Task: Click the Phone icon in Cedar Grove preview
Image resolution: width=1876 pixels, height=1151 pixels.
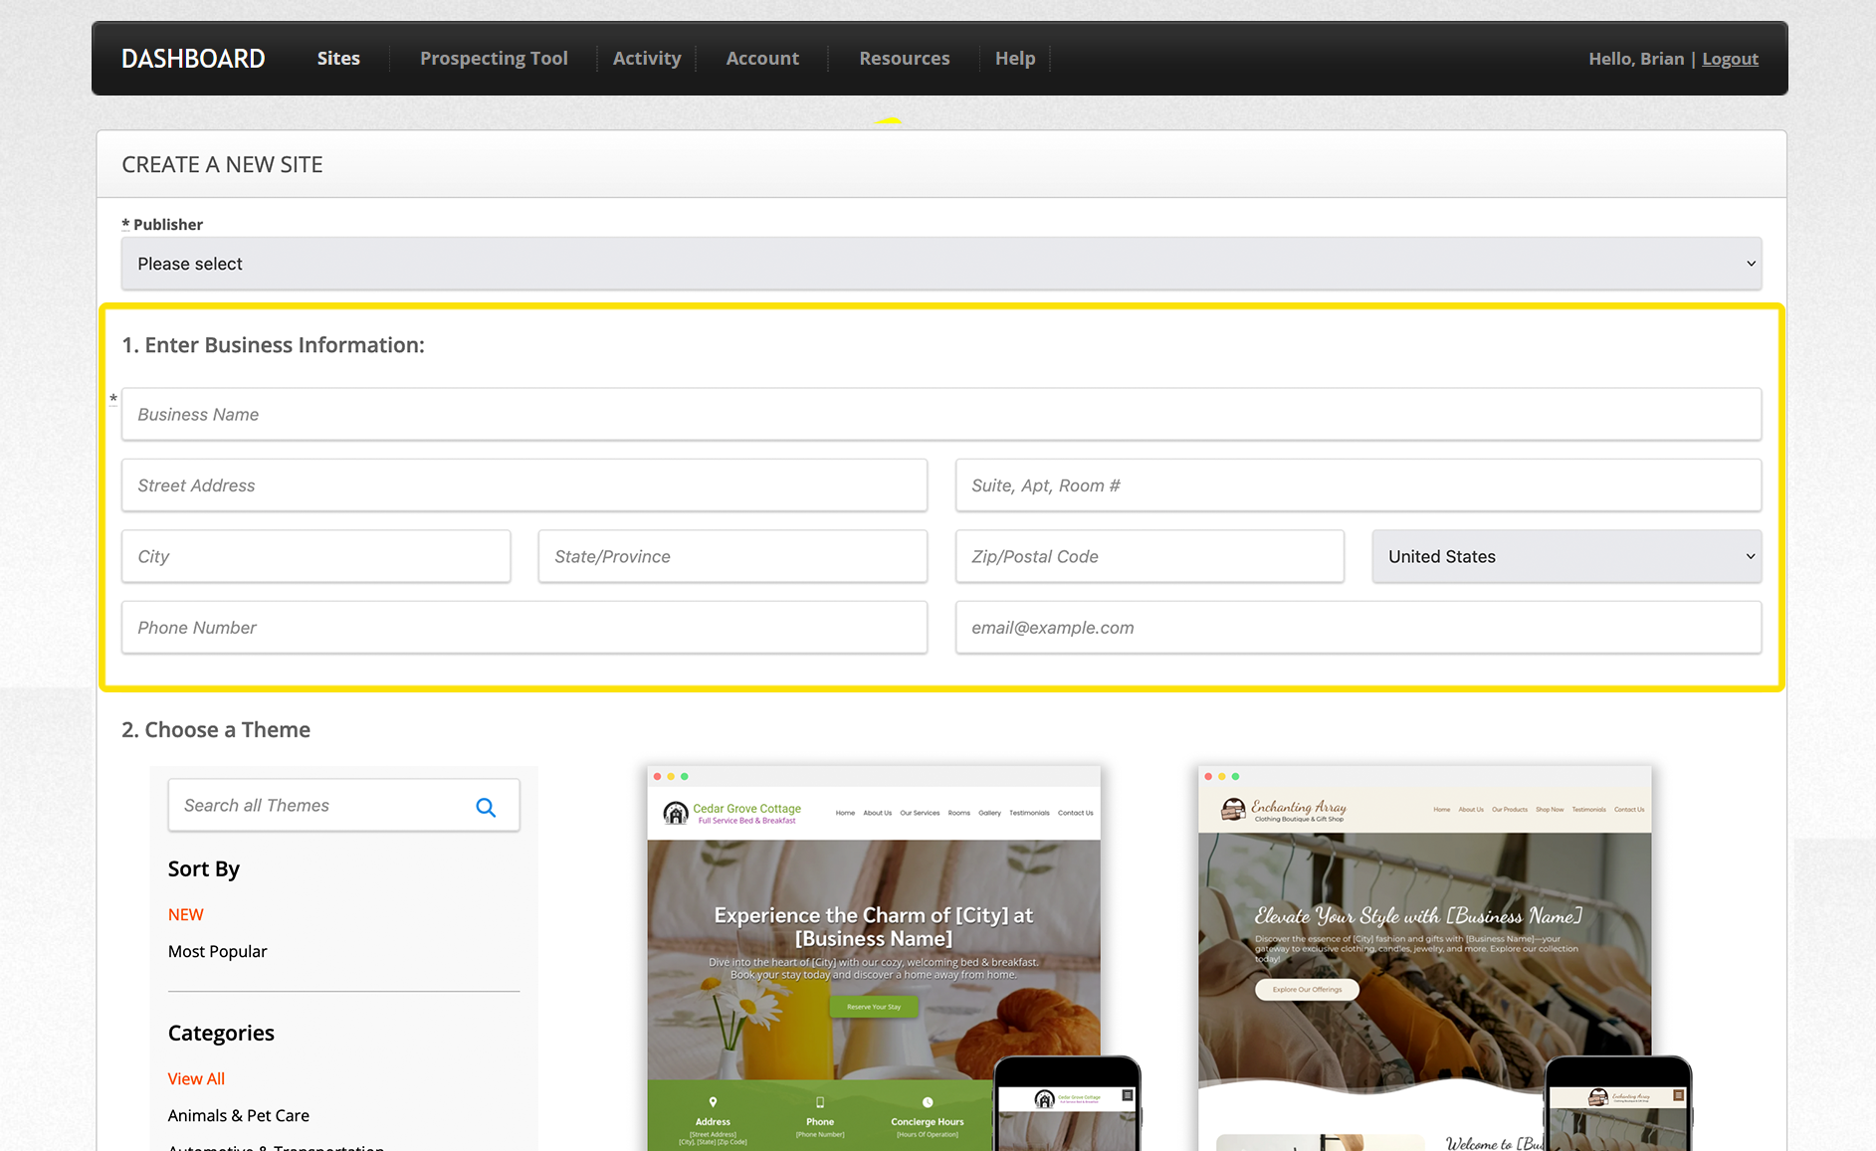Action: tap(820, 1102)
